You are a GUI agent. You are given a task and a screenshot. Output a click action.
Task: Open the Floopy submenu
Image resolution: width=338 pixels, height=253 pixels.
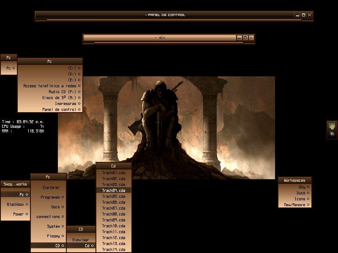48,236
